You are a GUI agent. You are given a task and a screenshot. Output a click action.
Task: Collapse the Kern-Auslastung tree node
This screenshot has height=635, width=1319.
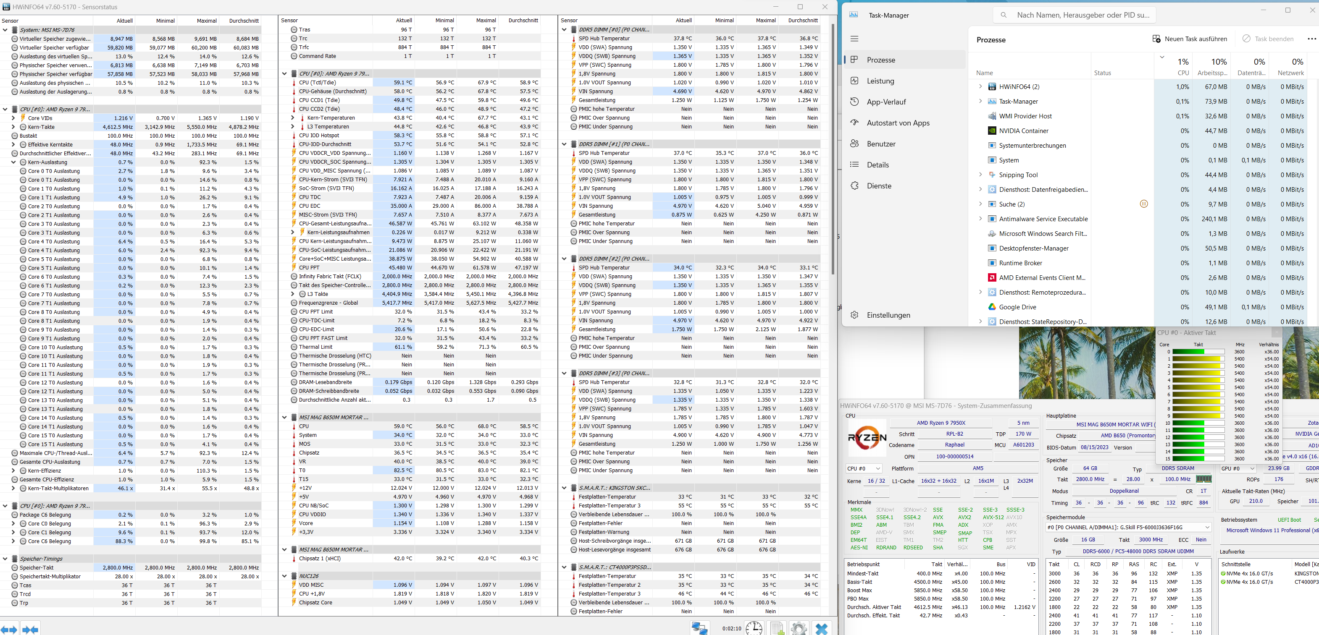click(x=13, y=162)
